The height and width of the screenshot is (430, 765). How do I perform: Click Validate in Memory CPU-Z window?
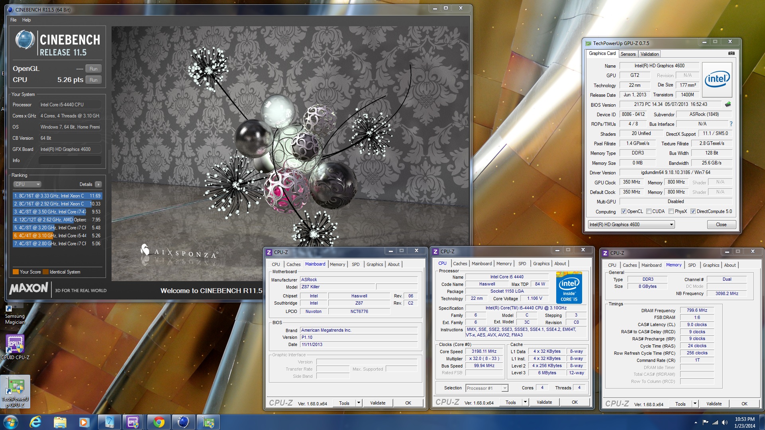714,404
